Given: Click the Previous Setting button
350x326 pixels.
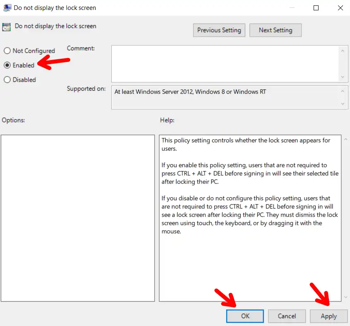Looking at the screenshot, I should point(219,30).
